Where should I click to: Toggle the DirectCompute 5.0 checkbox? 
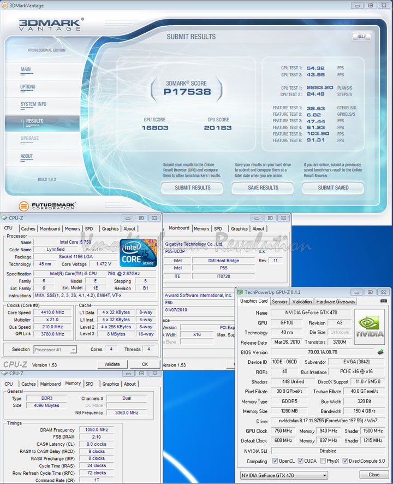coord(345,461)
